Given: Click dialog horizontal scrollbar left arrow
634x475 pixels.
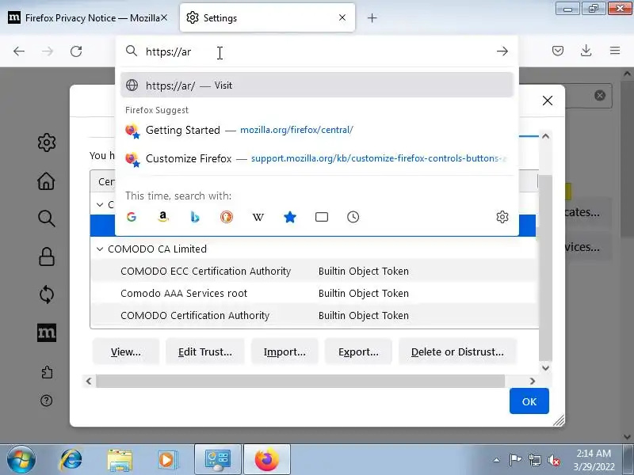Looking at the screenshot, I should pos(89,381).
